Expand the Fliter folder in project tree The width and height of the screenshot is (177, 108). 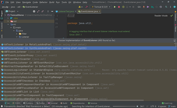pos(17,34)
